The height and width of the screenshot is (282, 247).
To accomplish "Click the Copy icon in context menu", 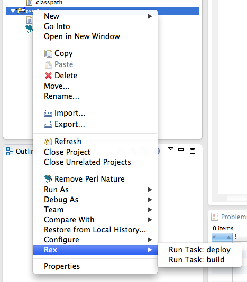I will point(48,53).
